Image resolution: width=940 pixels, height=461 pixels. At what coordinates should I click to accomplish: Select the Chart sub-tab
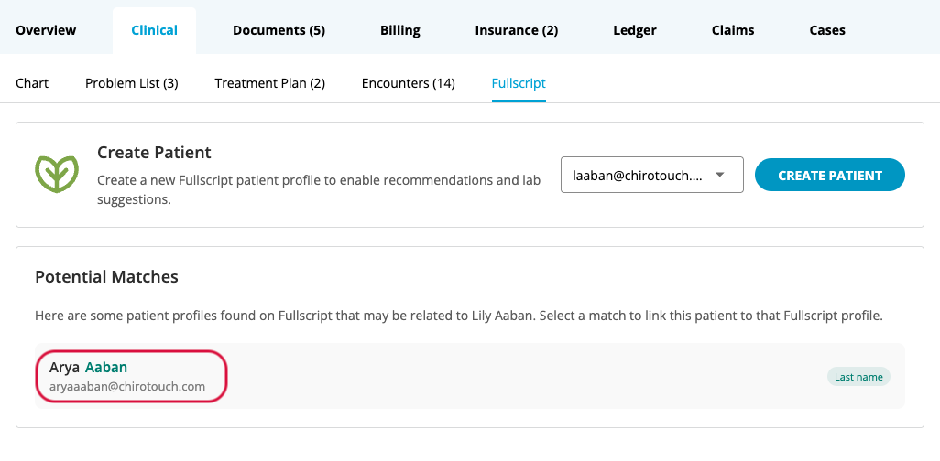[32, 83]
